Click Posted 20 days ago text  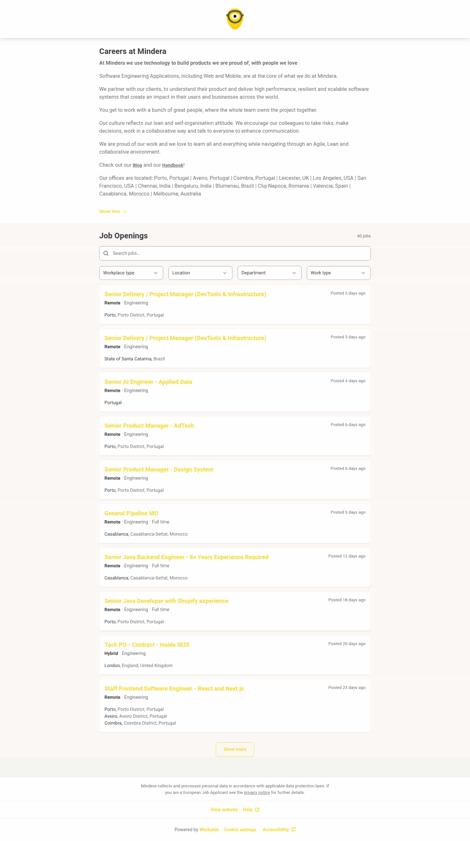pos(347,644)
